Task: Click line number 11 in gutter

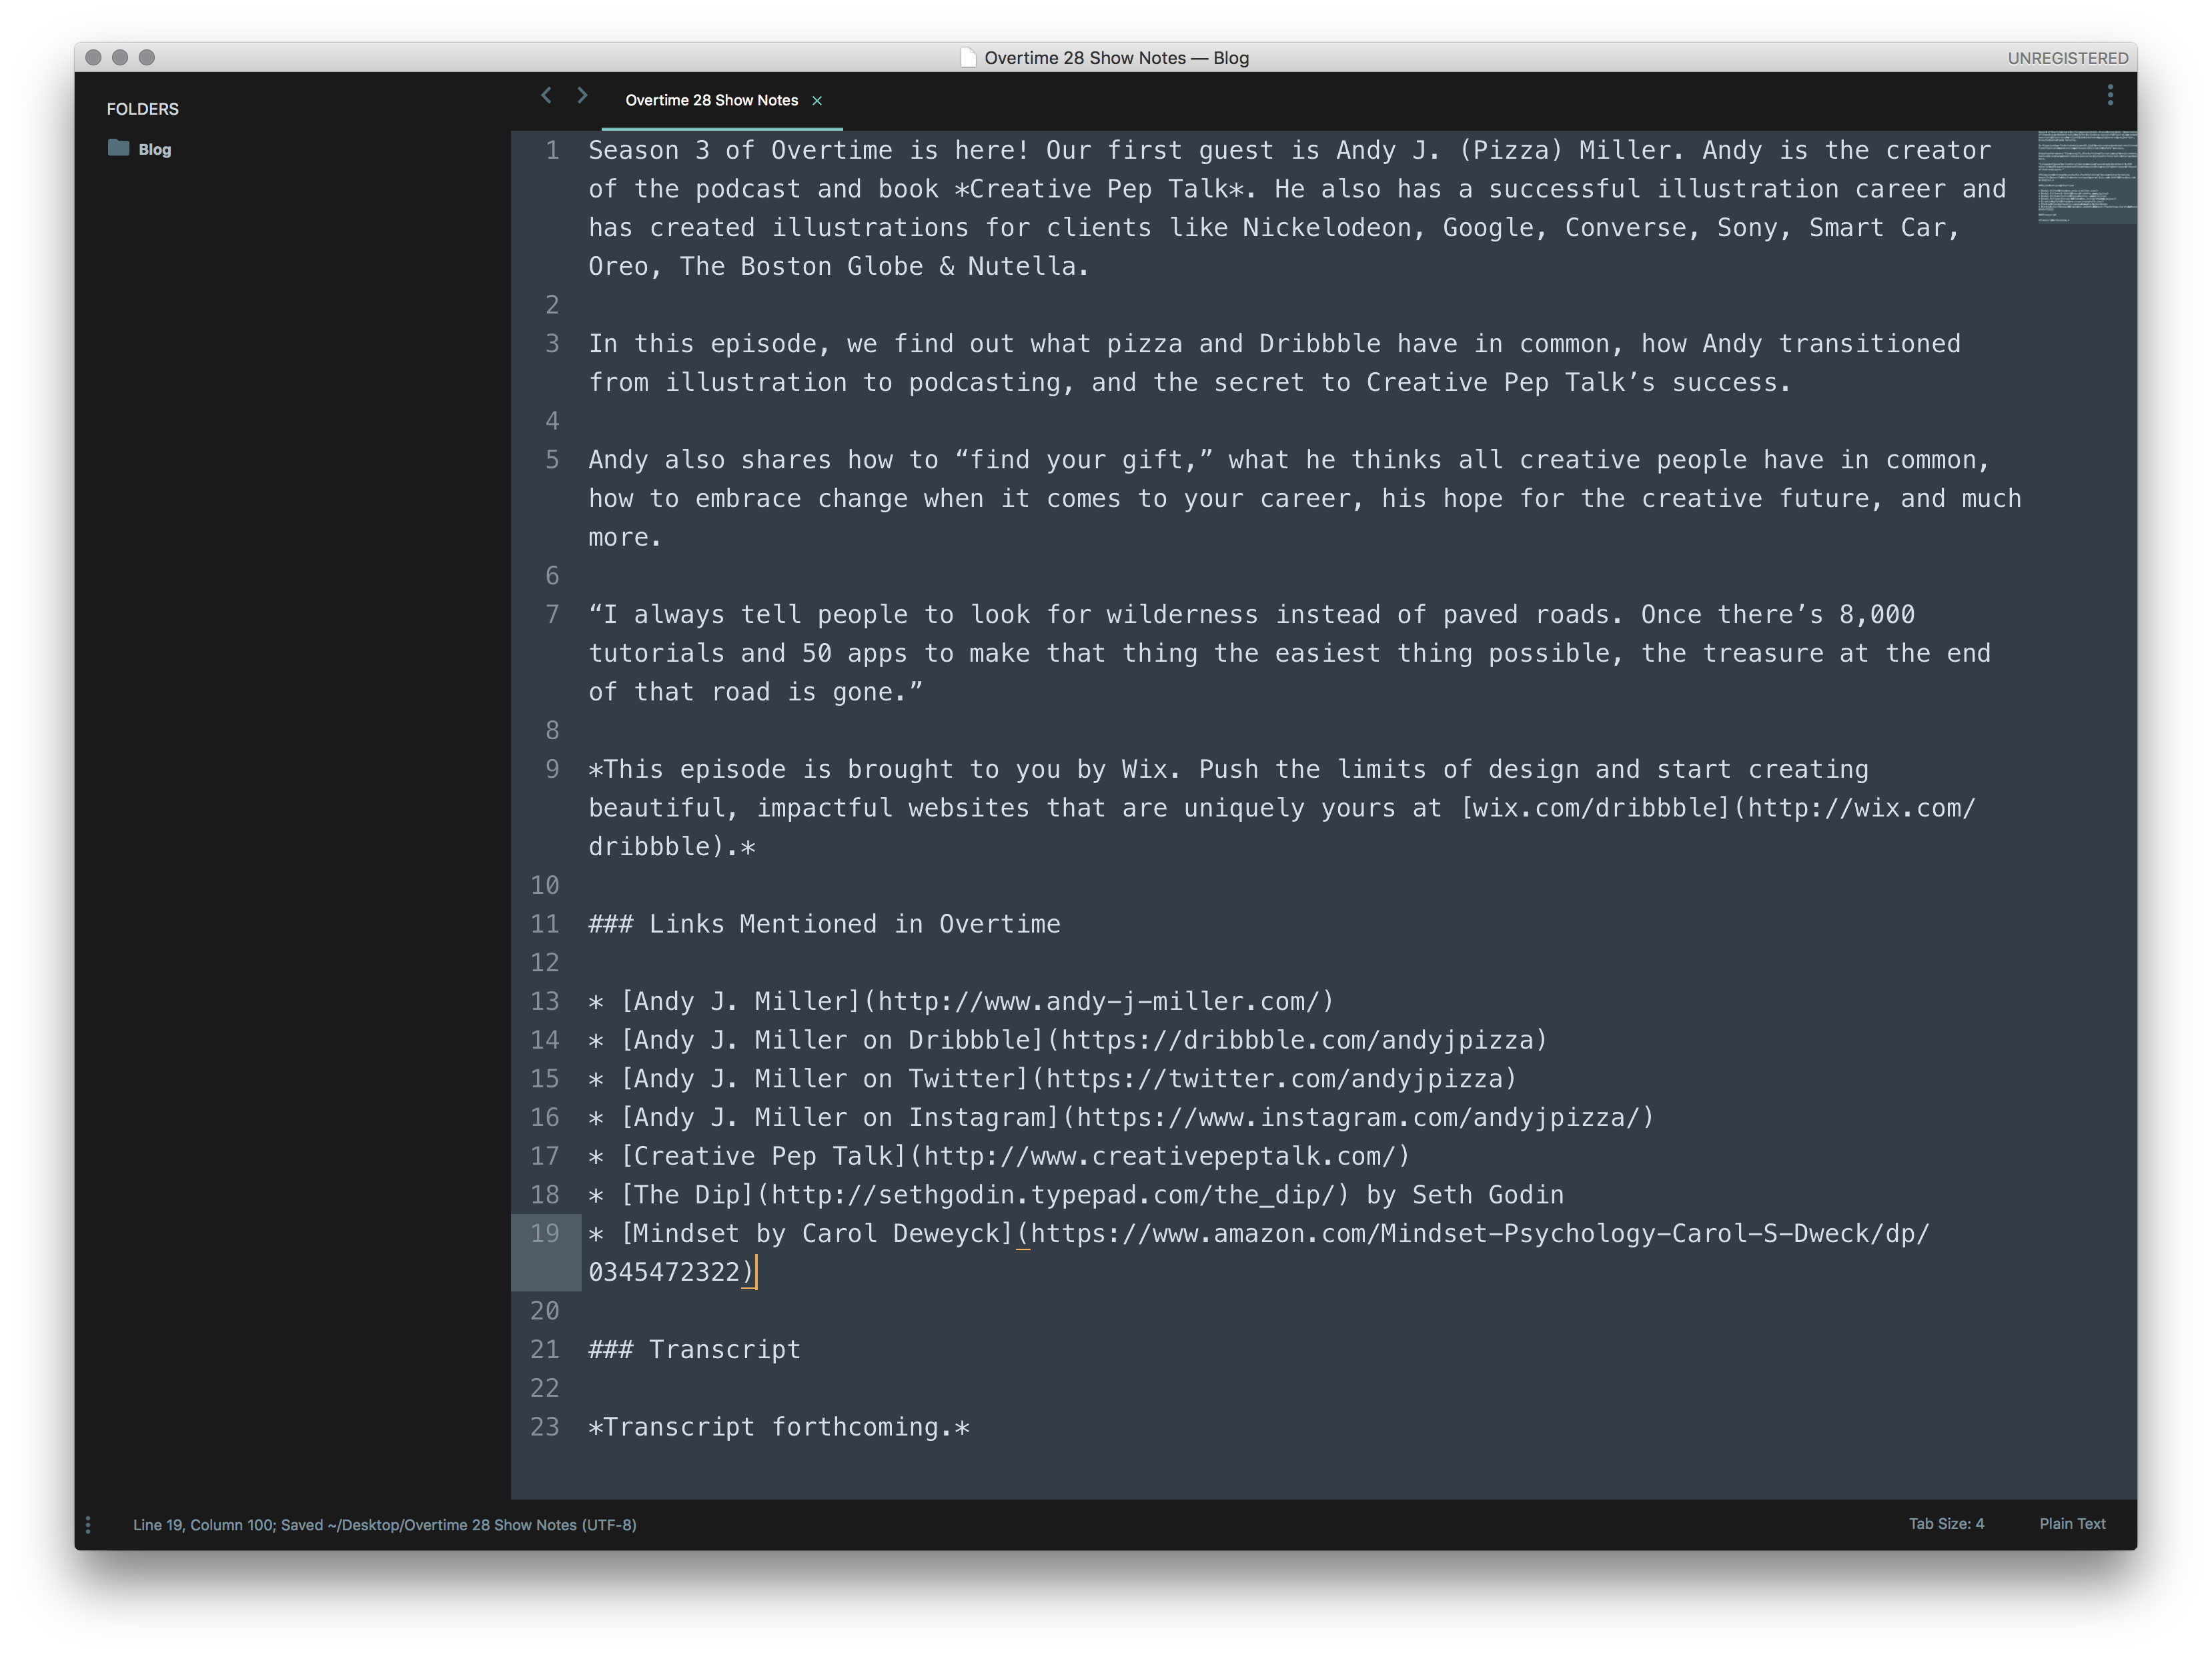Action: coord(545,924)
